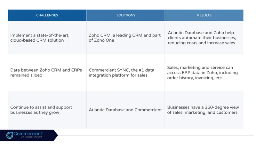Click the 'Businesses have a 360-degree view' cell
The height and width of the screenshot is (144, 256).
204,110
